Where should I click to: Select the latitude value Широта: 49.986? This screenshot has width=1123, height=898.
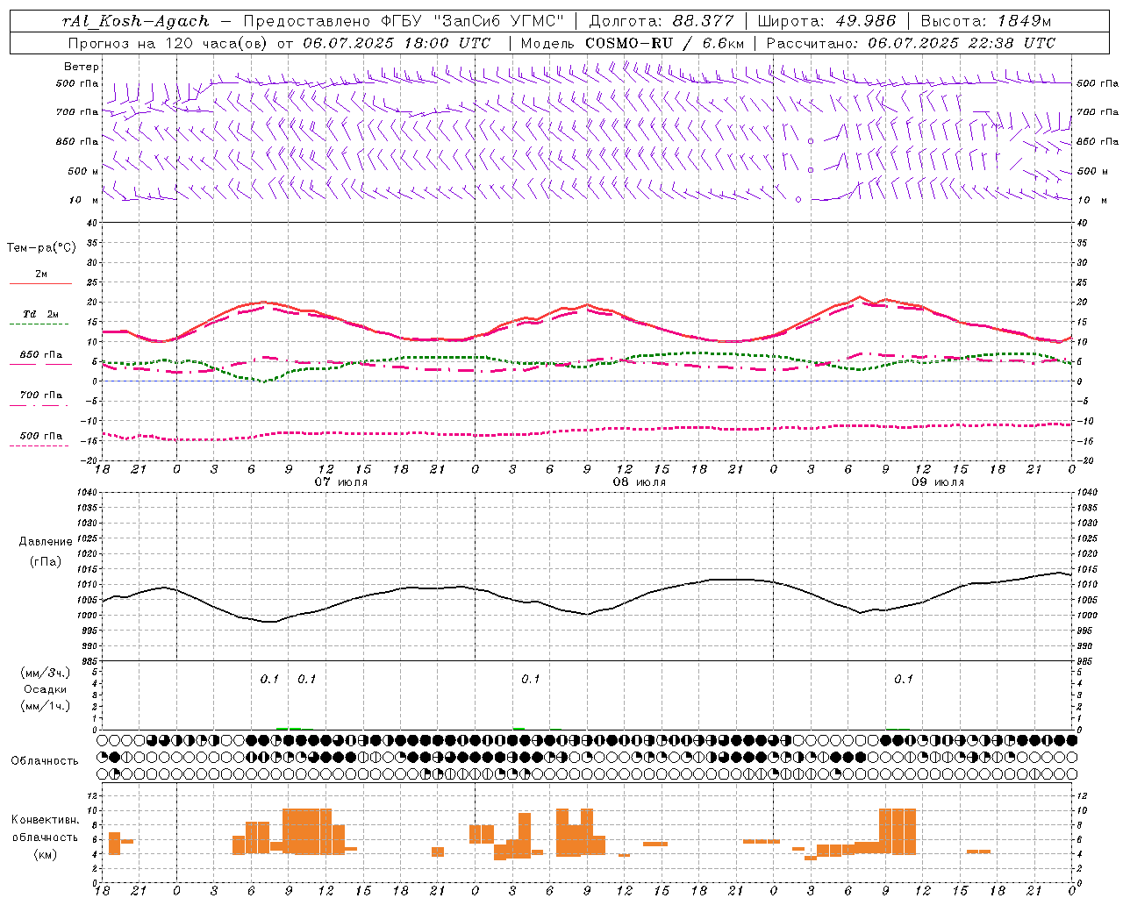(x=826, y=21)
